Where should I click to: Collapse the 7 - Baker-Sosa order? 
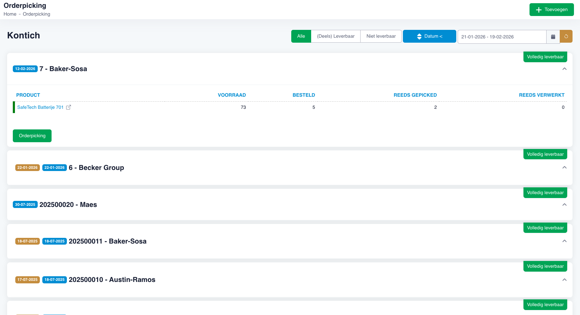click(564, 69)
